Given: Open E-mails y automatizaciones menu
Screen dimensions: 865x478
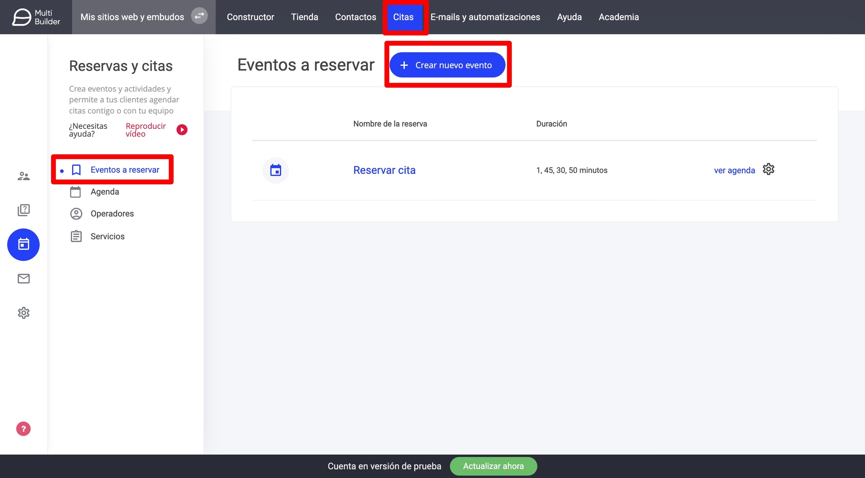Looking at the screenshot, I should [485, 17].
